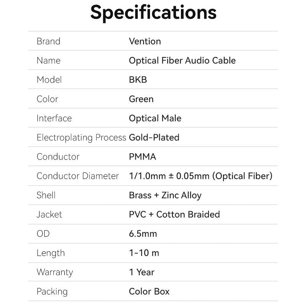Click the Brand row label
The height and width of the screenshot is (306, 306).
tap(48, 41)
